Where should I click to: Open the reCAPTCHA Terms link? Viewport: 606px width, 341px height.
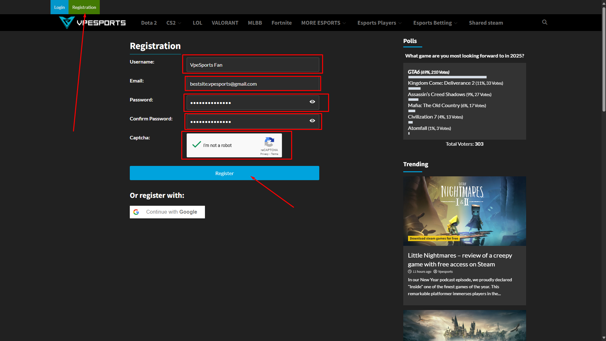tap(274, 154)
